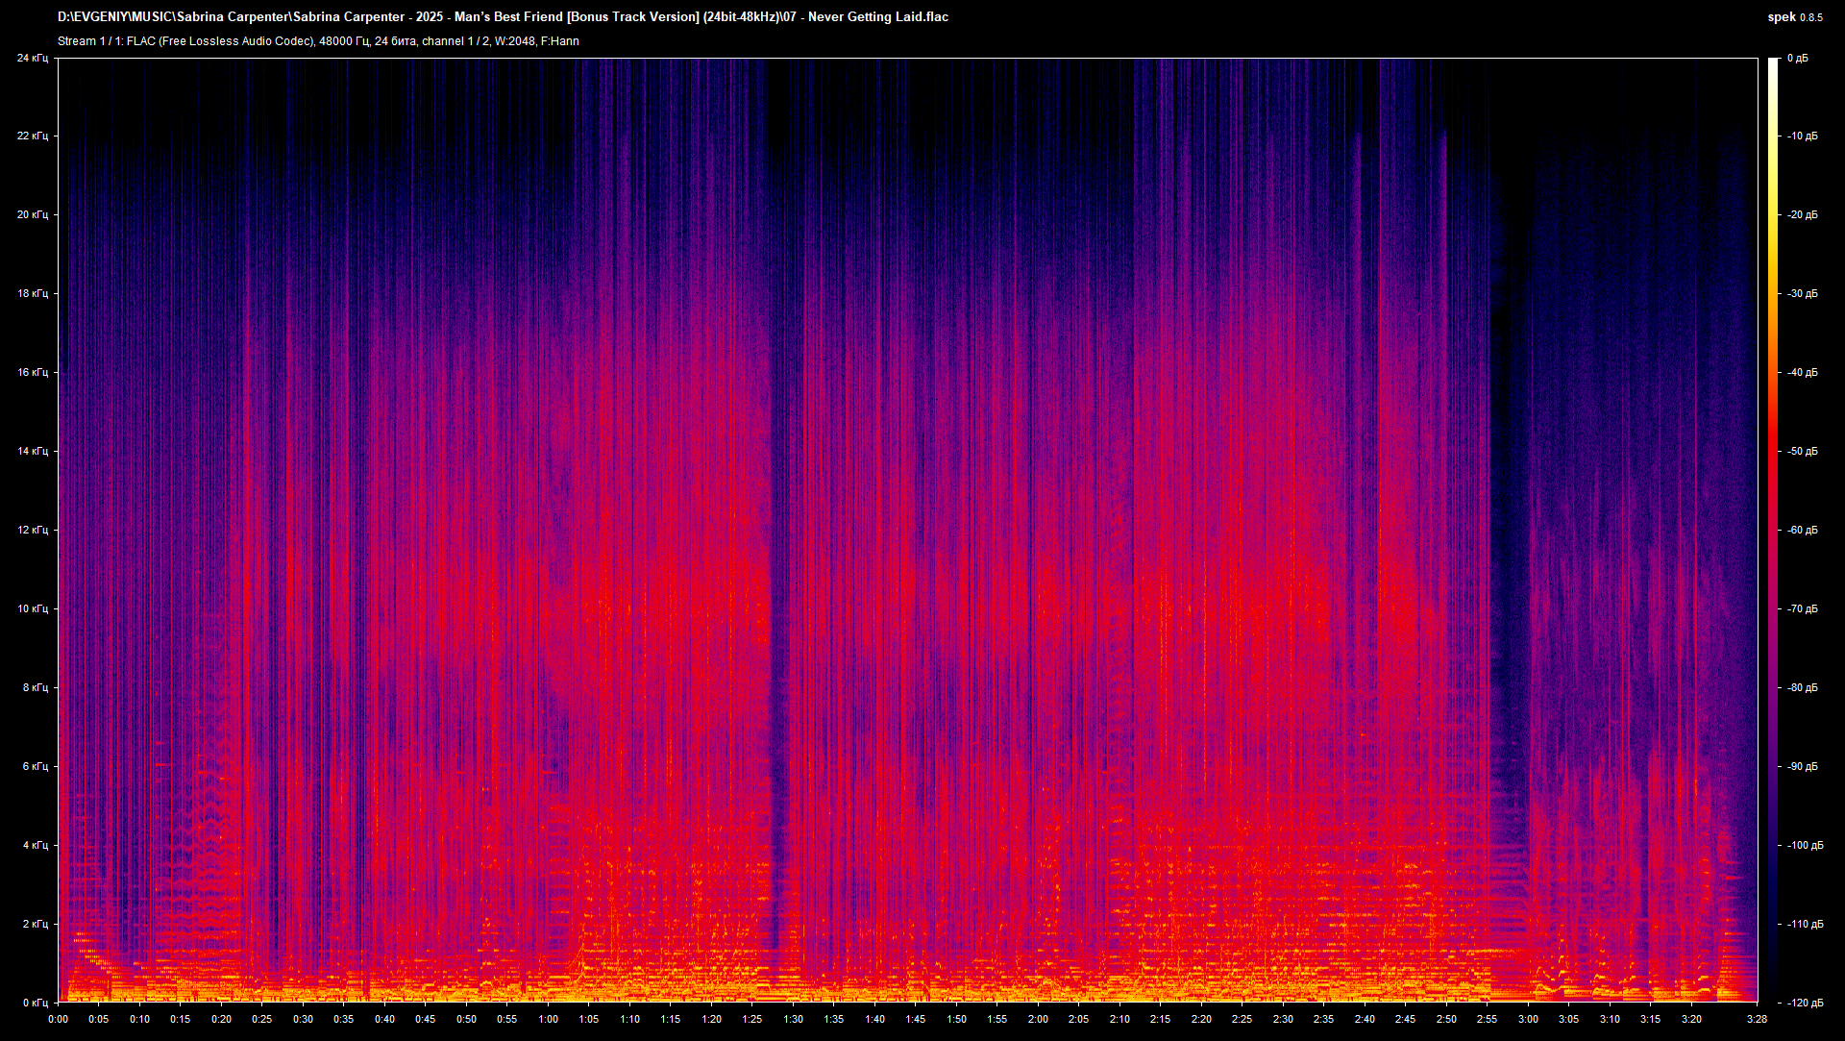Click the FLAC stream info line
The height and width of the screenshot is (1041, 1845).
coord(318,41)
